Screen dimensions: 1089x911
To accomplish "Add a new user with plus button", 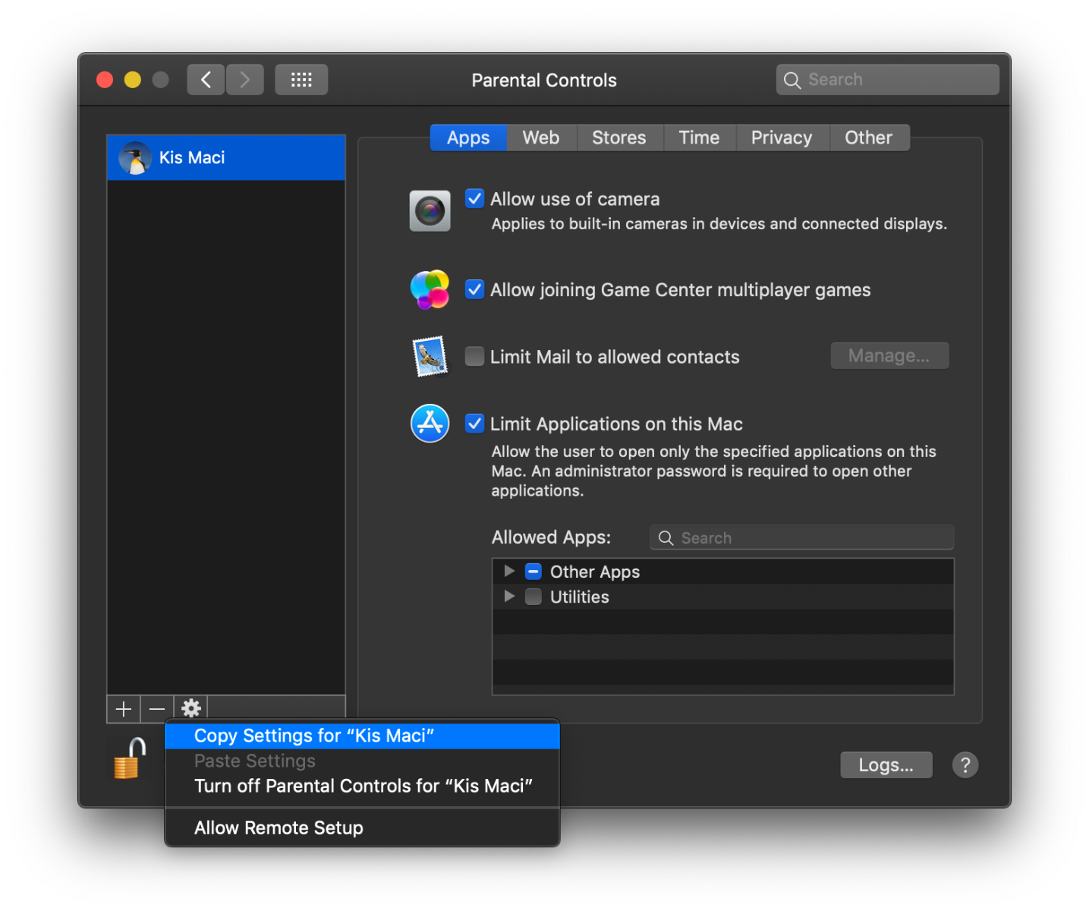I will 124,708.
